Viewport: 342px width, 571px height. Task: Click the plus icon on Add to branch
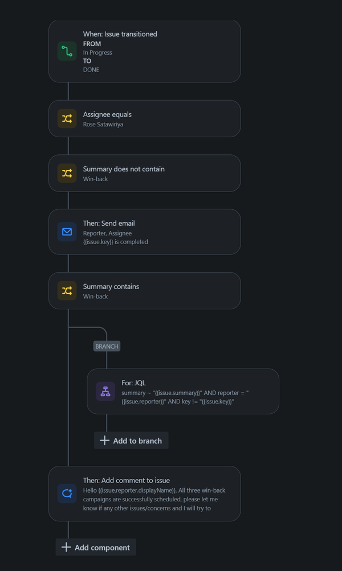click(x=104, y=440)
